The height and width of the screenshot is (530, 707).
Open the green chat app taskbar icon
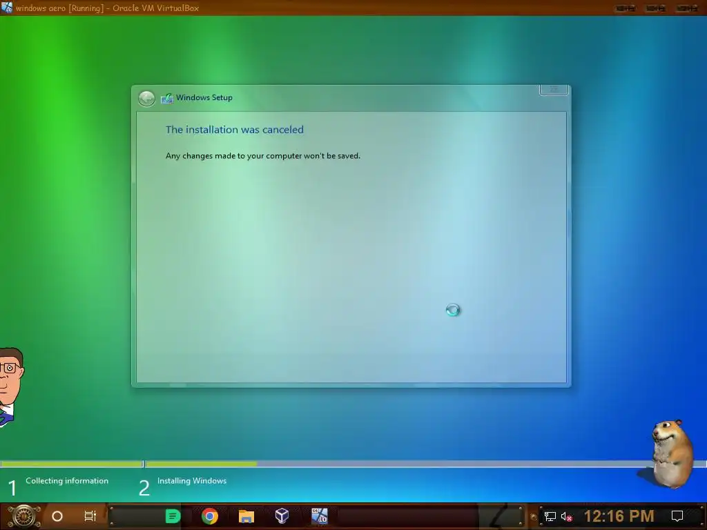[x=173, y=516]
